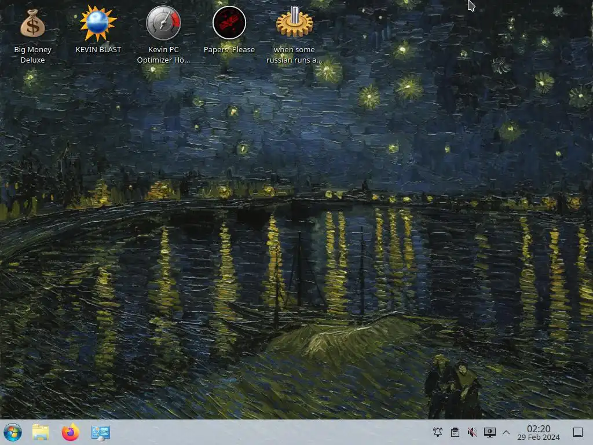Viewport: 593px width, 445px height.
Task: Click the muted volume tray icon
Action: coord(473,432)
